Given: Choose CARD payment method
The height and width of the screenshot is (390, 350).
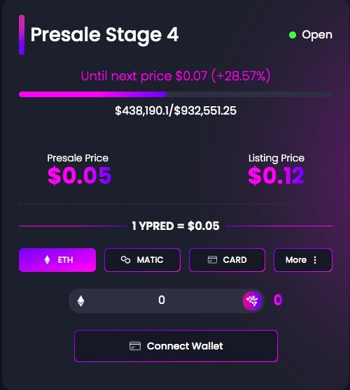Looking at the screenshot, I should pos(227,260).
